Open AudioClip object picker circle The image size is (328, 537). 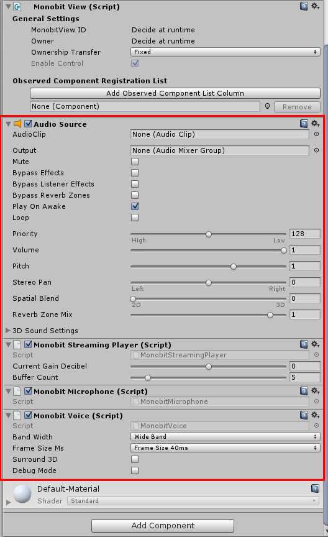pyautogui.click(x=316, y=134)
